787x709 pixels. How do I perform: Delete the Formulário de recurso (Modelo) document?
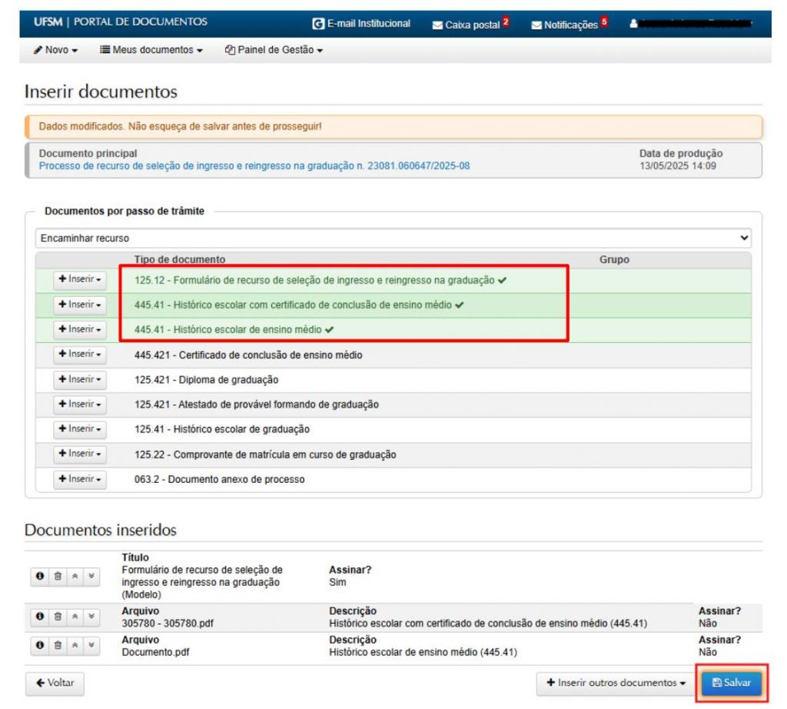pos(58,576)
